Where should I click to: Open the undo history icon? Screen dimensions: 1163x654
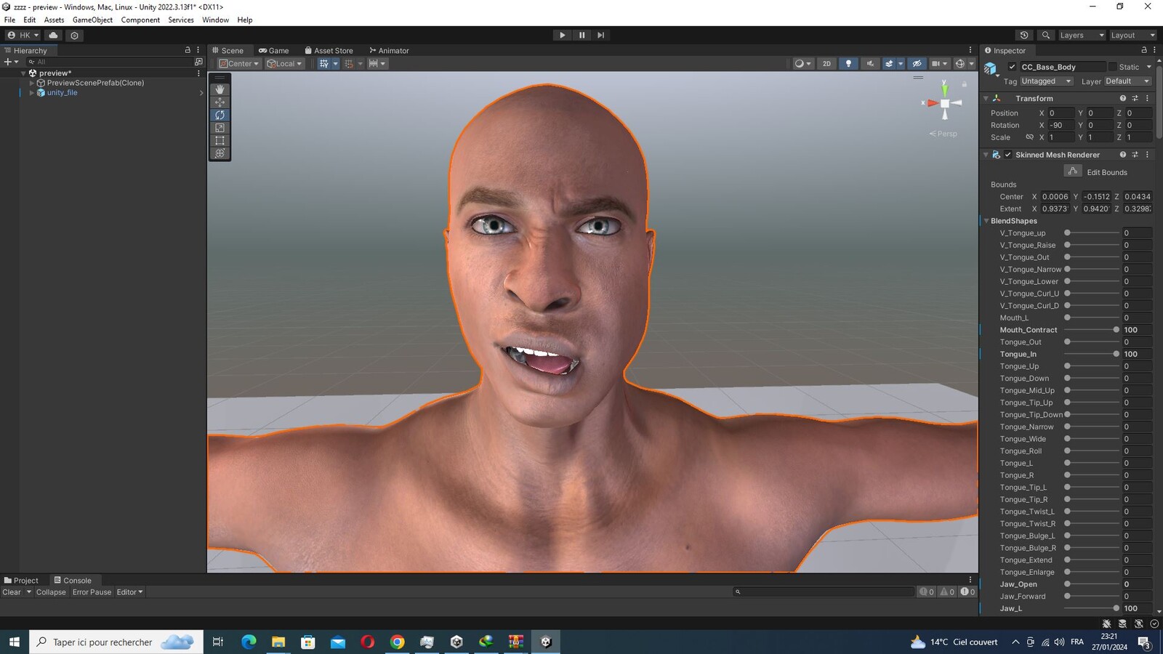click(x=1024, y=35)
